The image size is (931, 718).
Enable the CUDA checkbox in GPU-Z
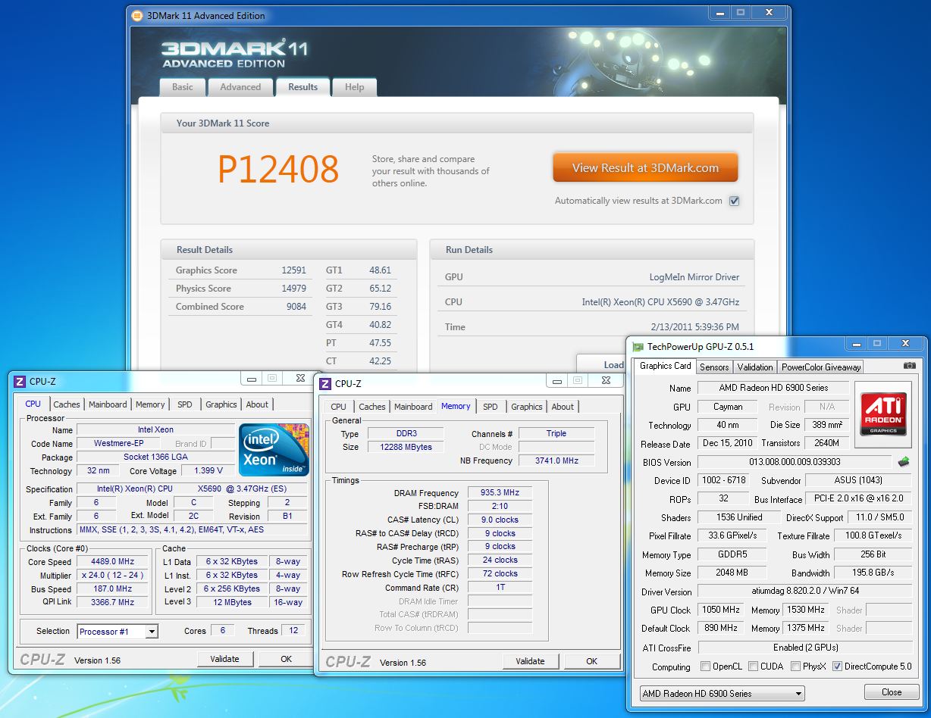(x=754, y=666)
